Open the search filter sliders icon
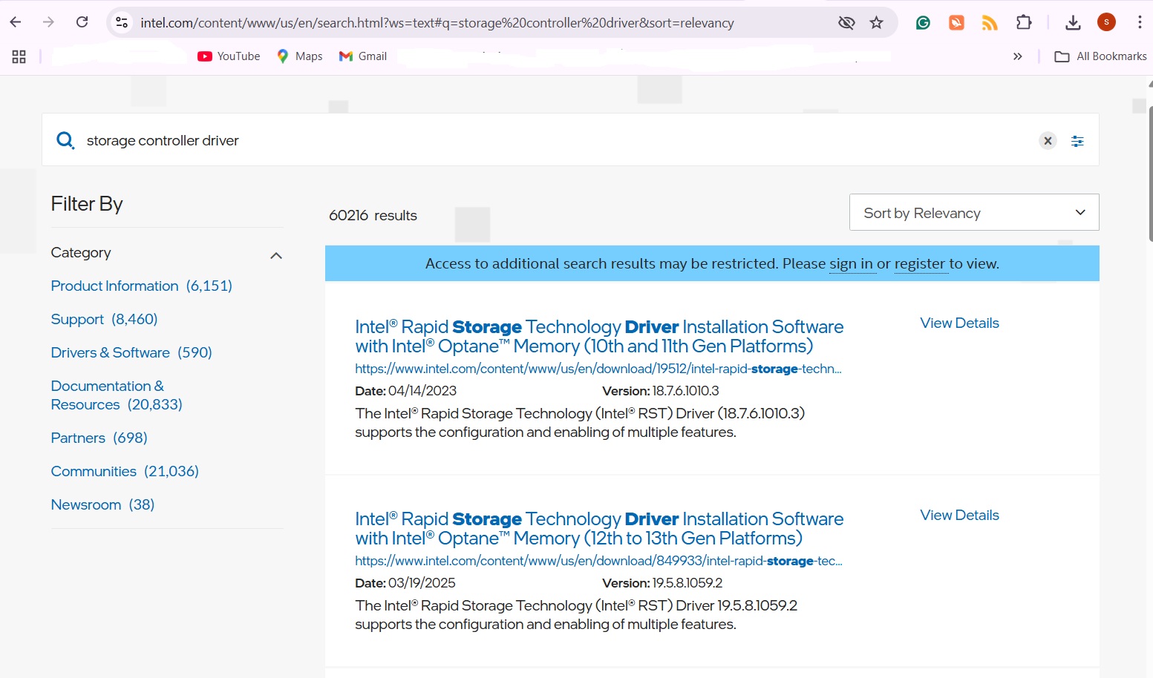This screenshot has width=1153, height=678. coord(1077,140)
